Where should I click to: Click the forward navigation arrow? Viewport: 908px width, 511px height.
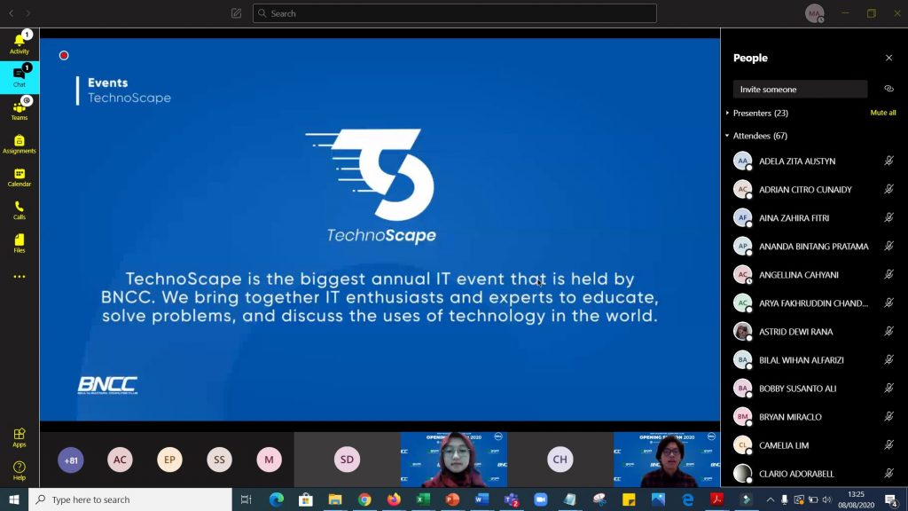coord(27,12)
